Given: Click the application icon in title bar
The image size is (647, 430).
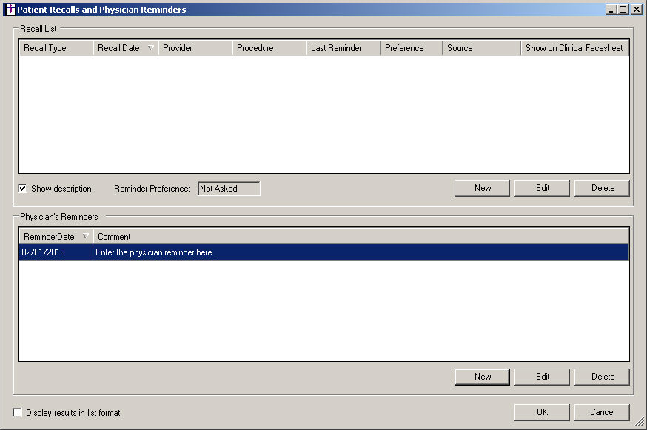Looking at the screenshot, I should click(x=10, y=10).
